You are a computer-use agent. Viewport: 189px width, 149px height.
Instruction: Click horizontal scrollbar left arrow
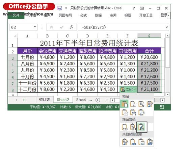(112, 100)
